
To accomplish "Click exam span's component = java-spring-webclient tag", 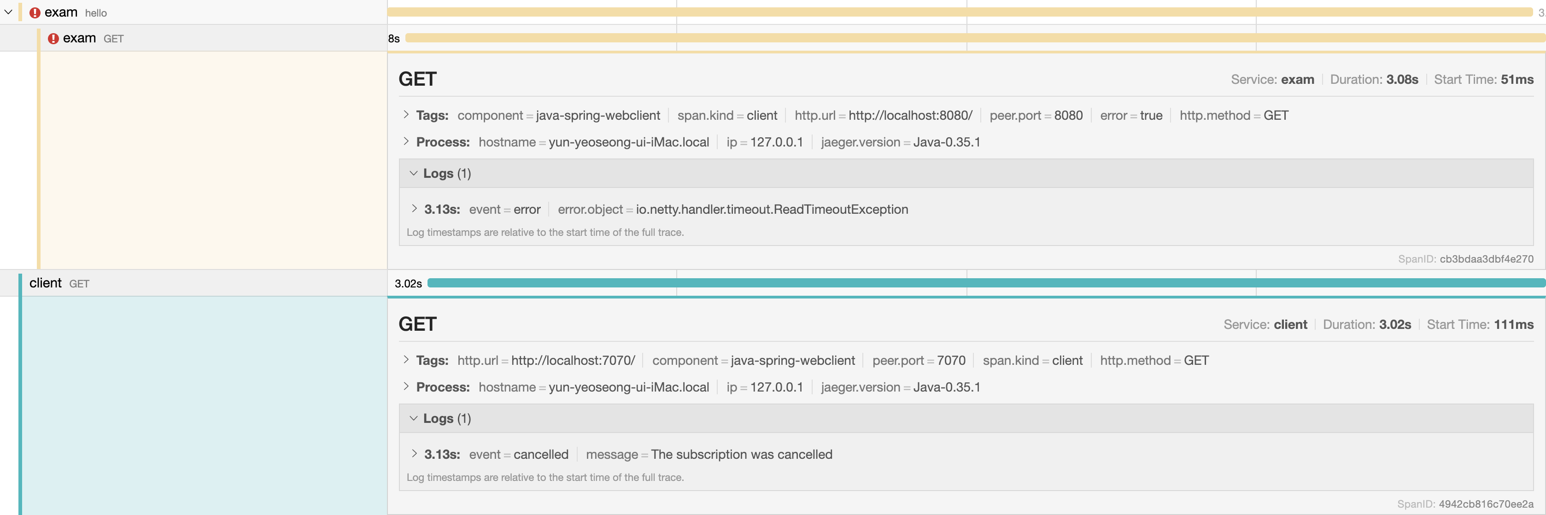I will (558, 115).
